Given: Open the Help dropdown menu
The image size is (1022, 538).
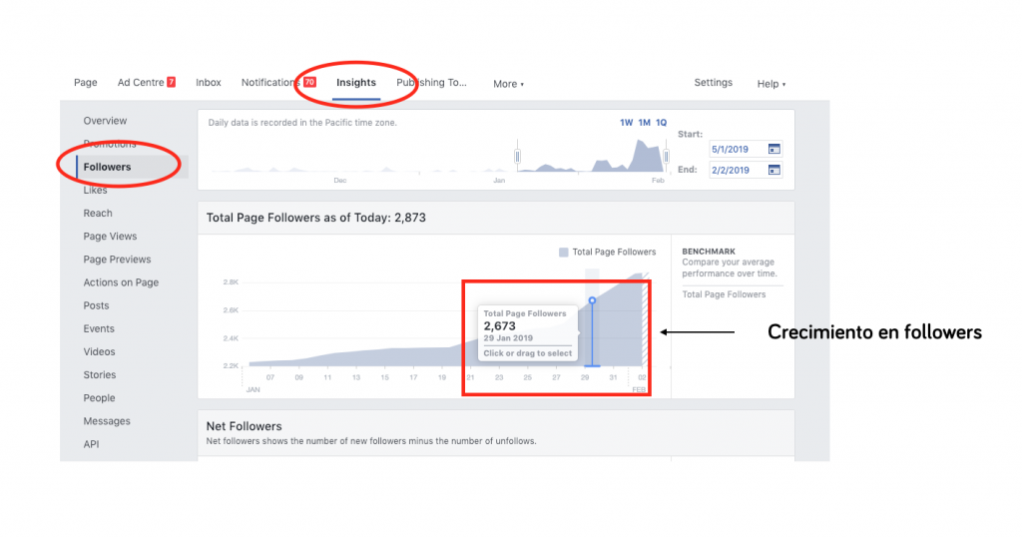Looking at the screenshot, I should click(770, 84).
